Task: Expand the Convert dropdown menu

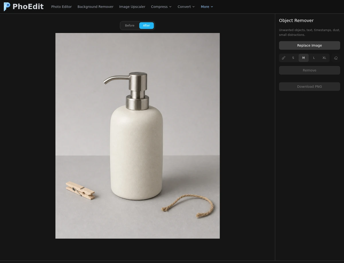Action: (186, 7)
